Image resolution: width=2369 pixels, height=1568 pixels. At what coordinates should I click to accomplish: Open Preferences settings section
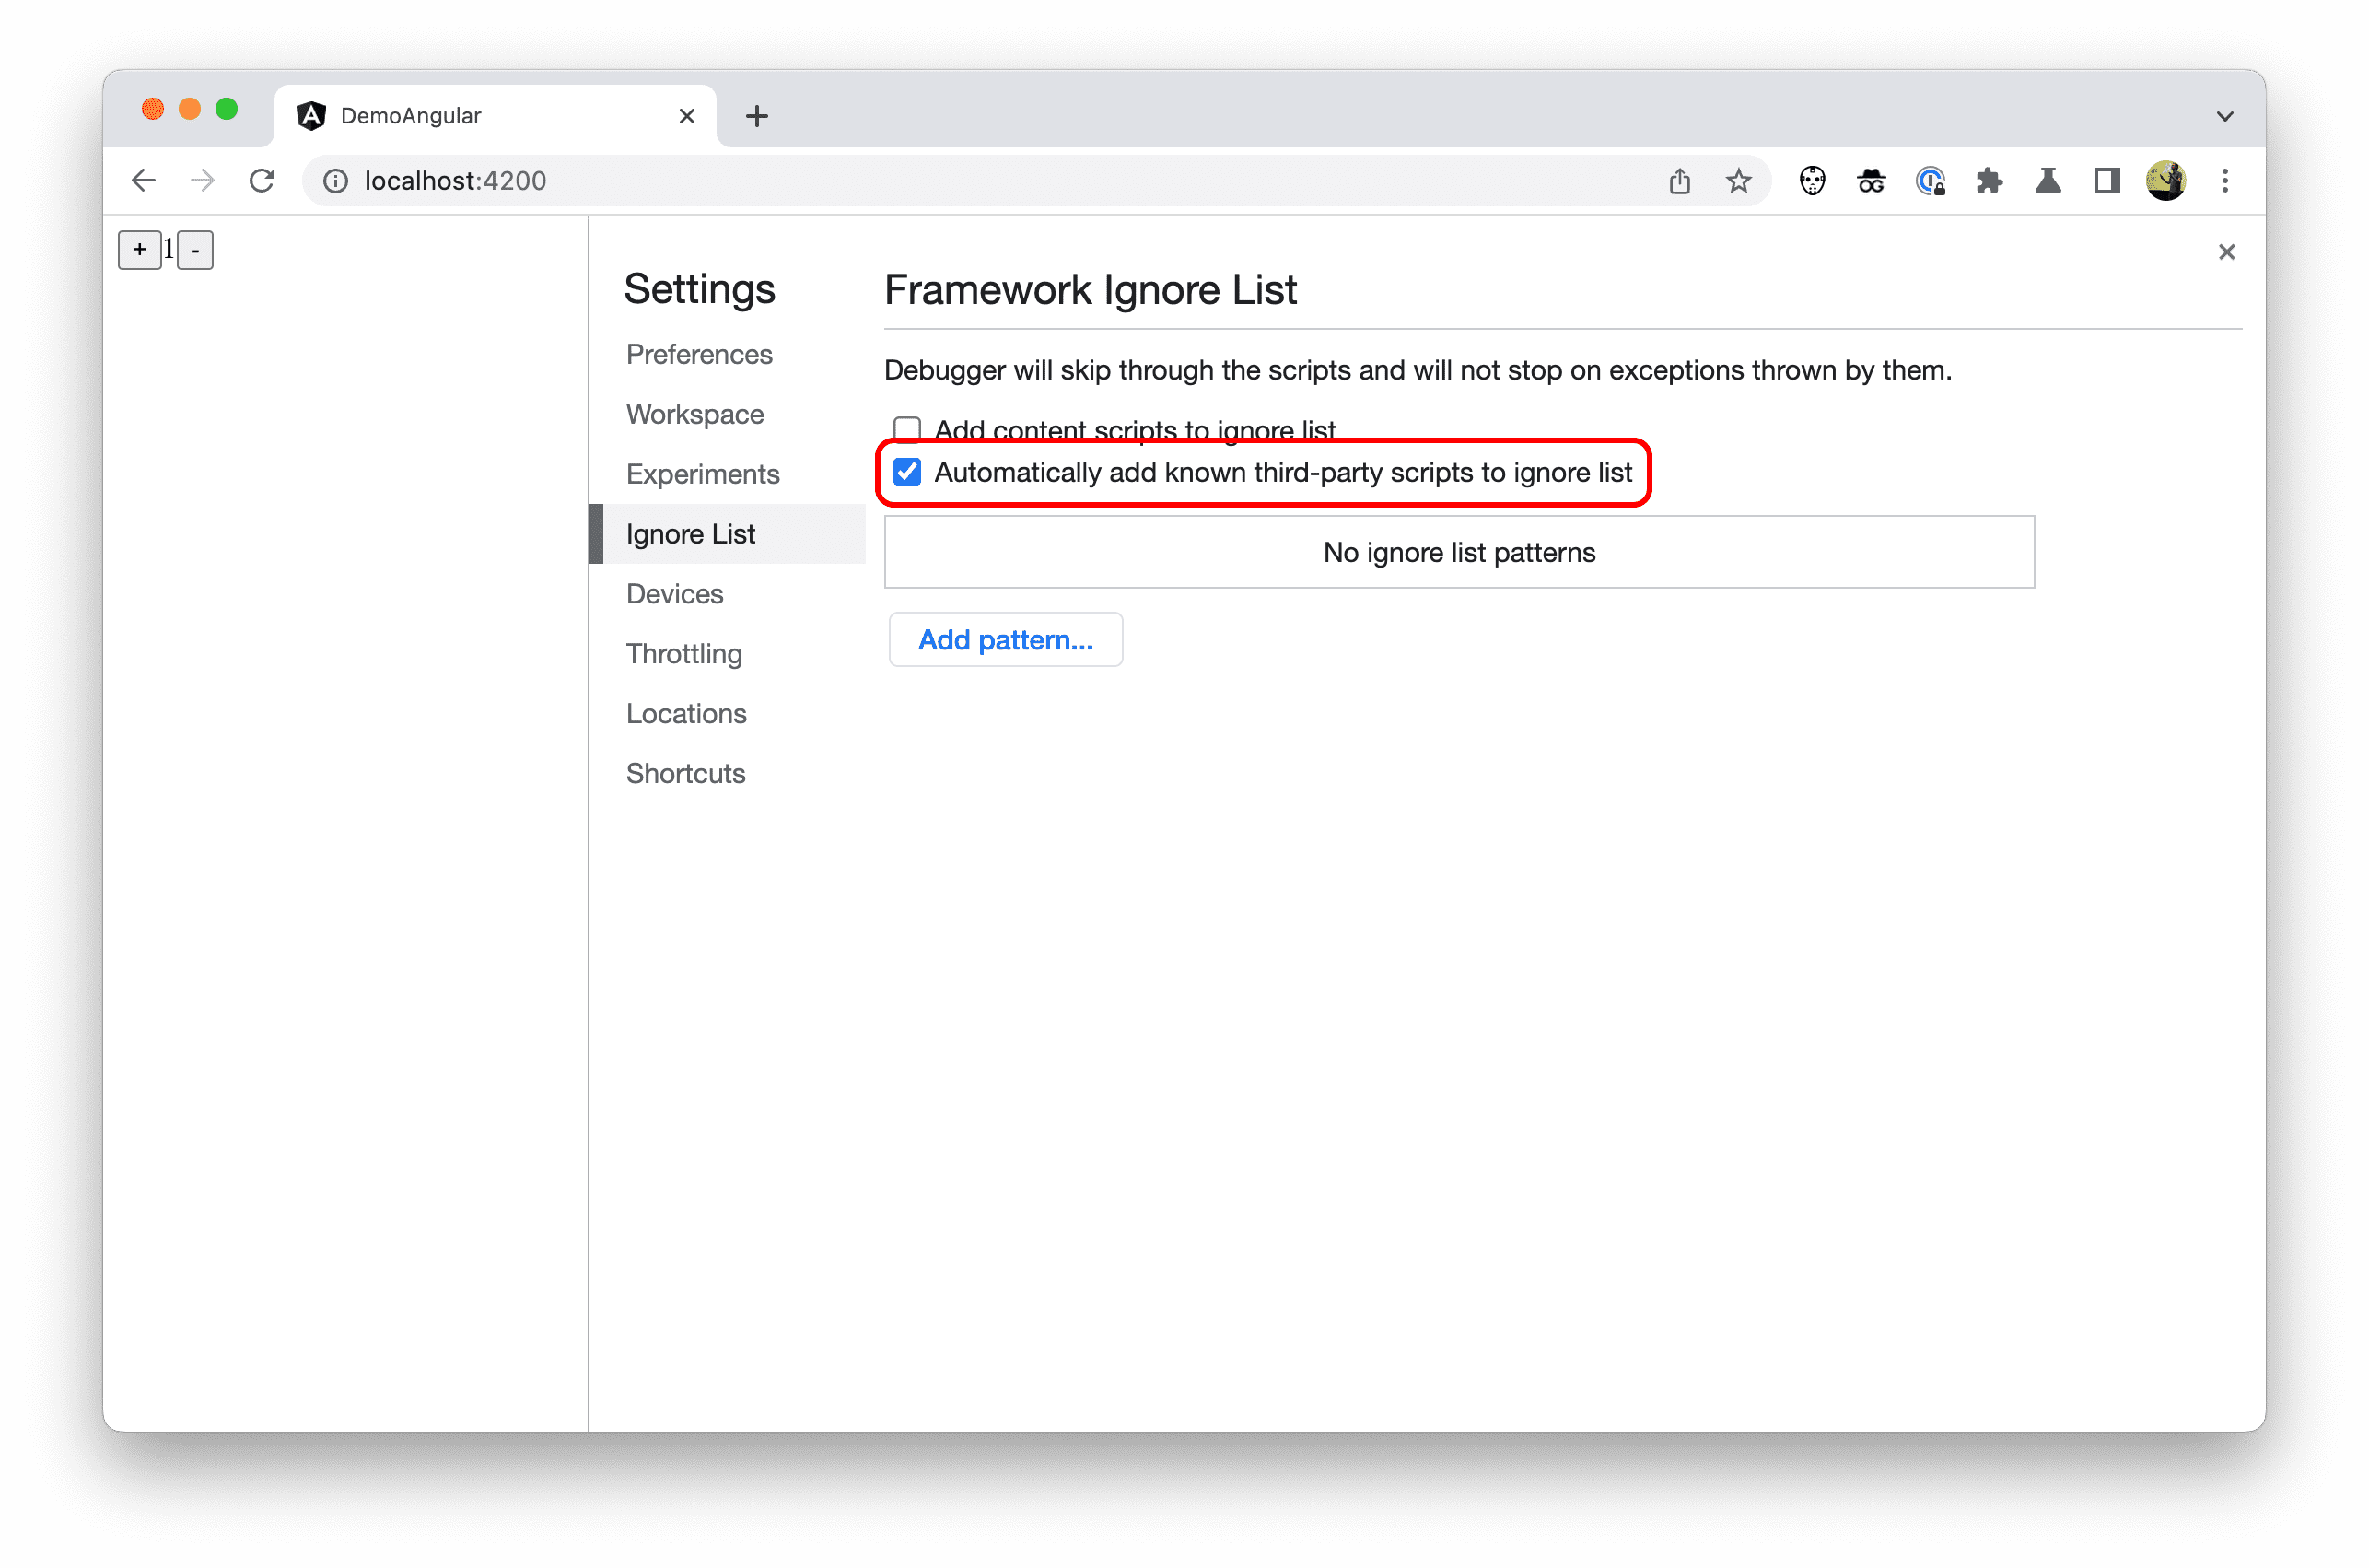coord(698,354)
